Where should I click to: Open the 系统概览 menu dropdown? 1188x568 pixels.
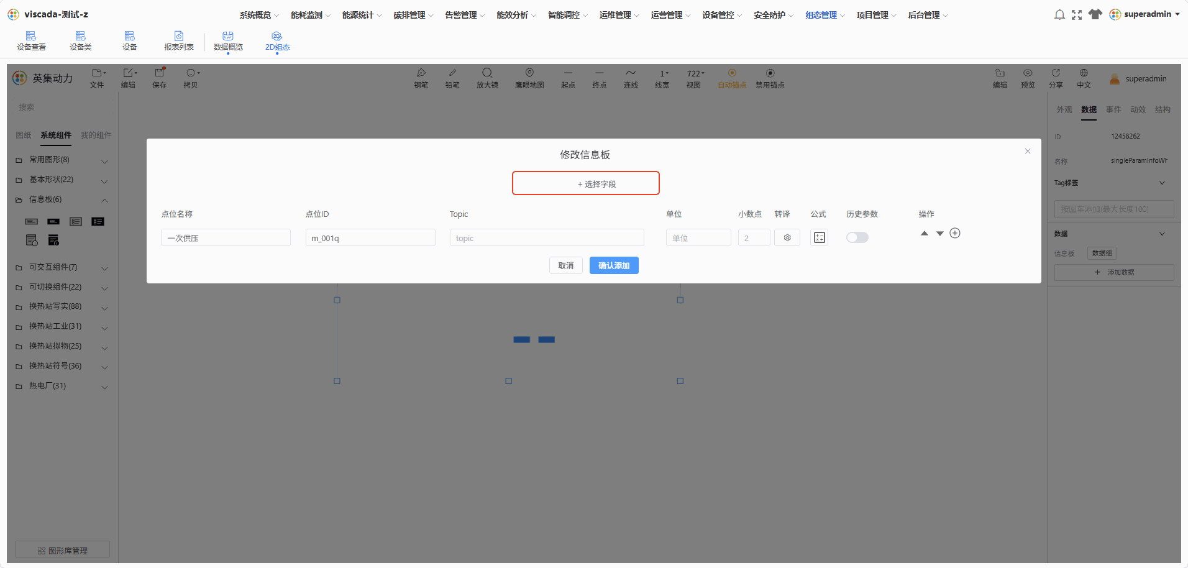click(x=259, y=15)
